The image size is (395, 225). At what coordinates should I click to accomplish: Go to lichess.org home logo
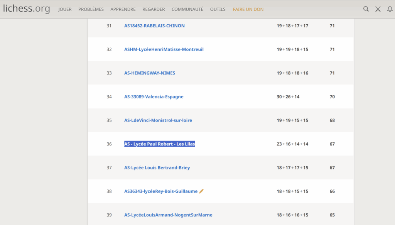click(26, 9)
